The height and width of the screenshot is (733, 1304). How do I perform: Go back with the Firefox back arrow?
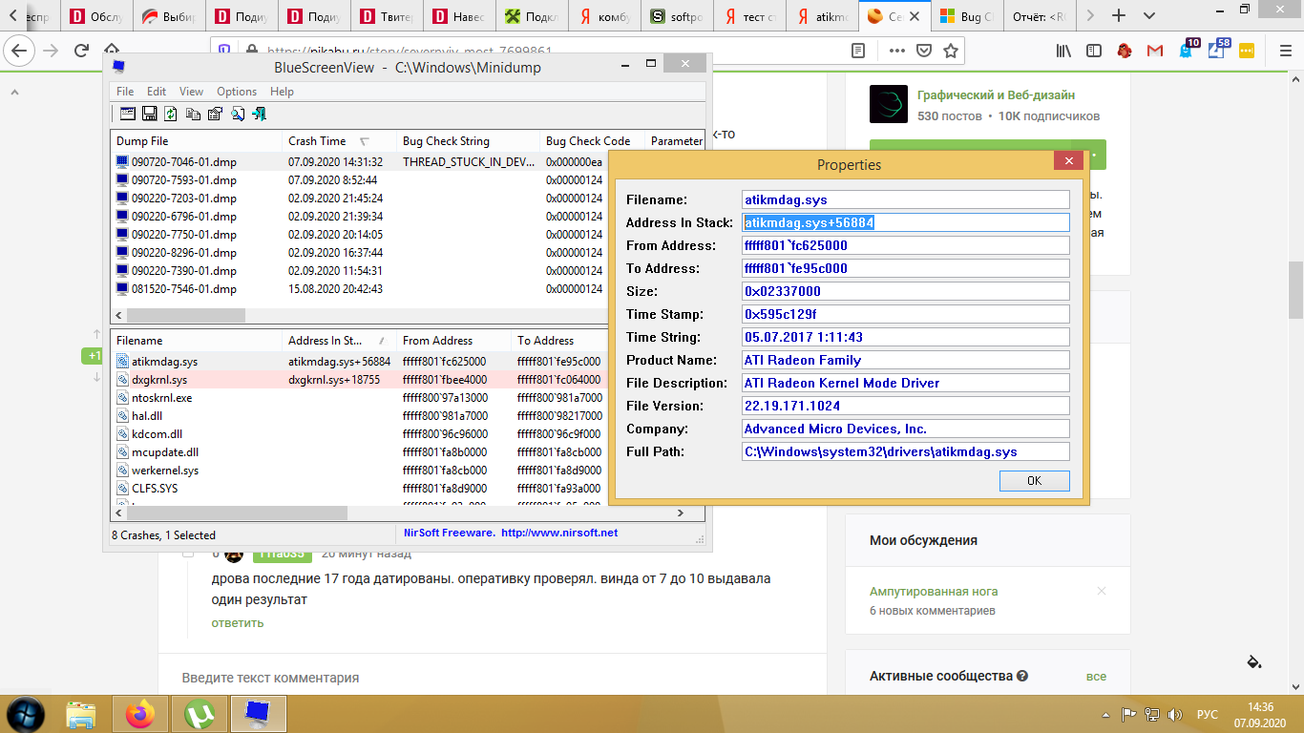click(20, 51)
